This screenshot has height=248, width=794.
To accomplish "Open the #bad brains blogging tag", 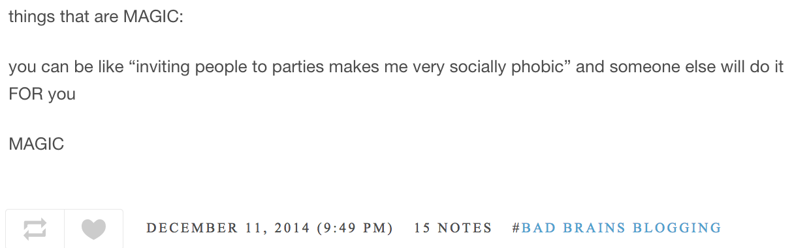I will pyautogui.click(x=617, y=228).
